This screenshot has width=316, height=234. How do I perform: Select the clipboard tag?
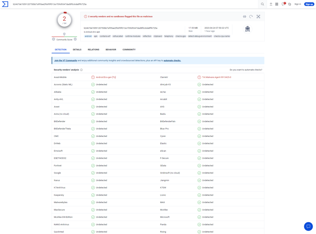tap(158, 36)
